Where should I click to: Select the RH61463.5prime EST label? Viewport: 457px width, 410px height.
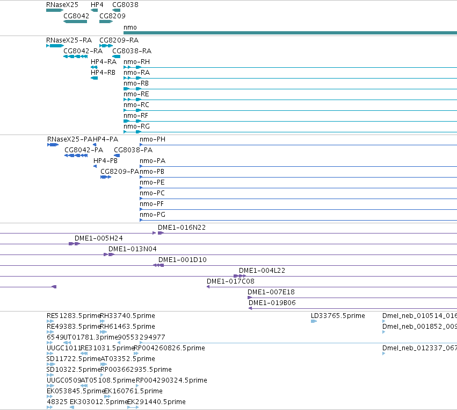(x=128, y=327)
